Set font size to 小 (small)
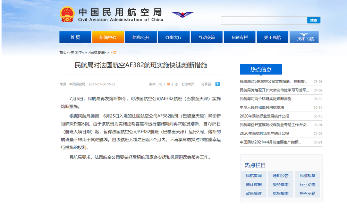 coord(176,84)
